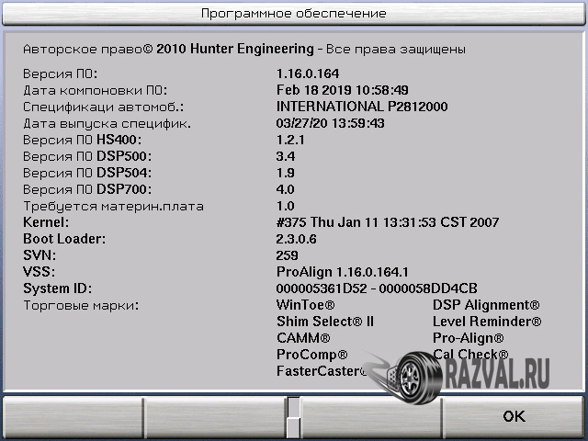Select the software version value 1.16.0.164
The height and width of the screenshot is (441, 588).
[x=308, y=73]
